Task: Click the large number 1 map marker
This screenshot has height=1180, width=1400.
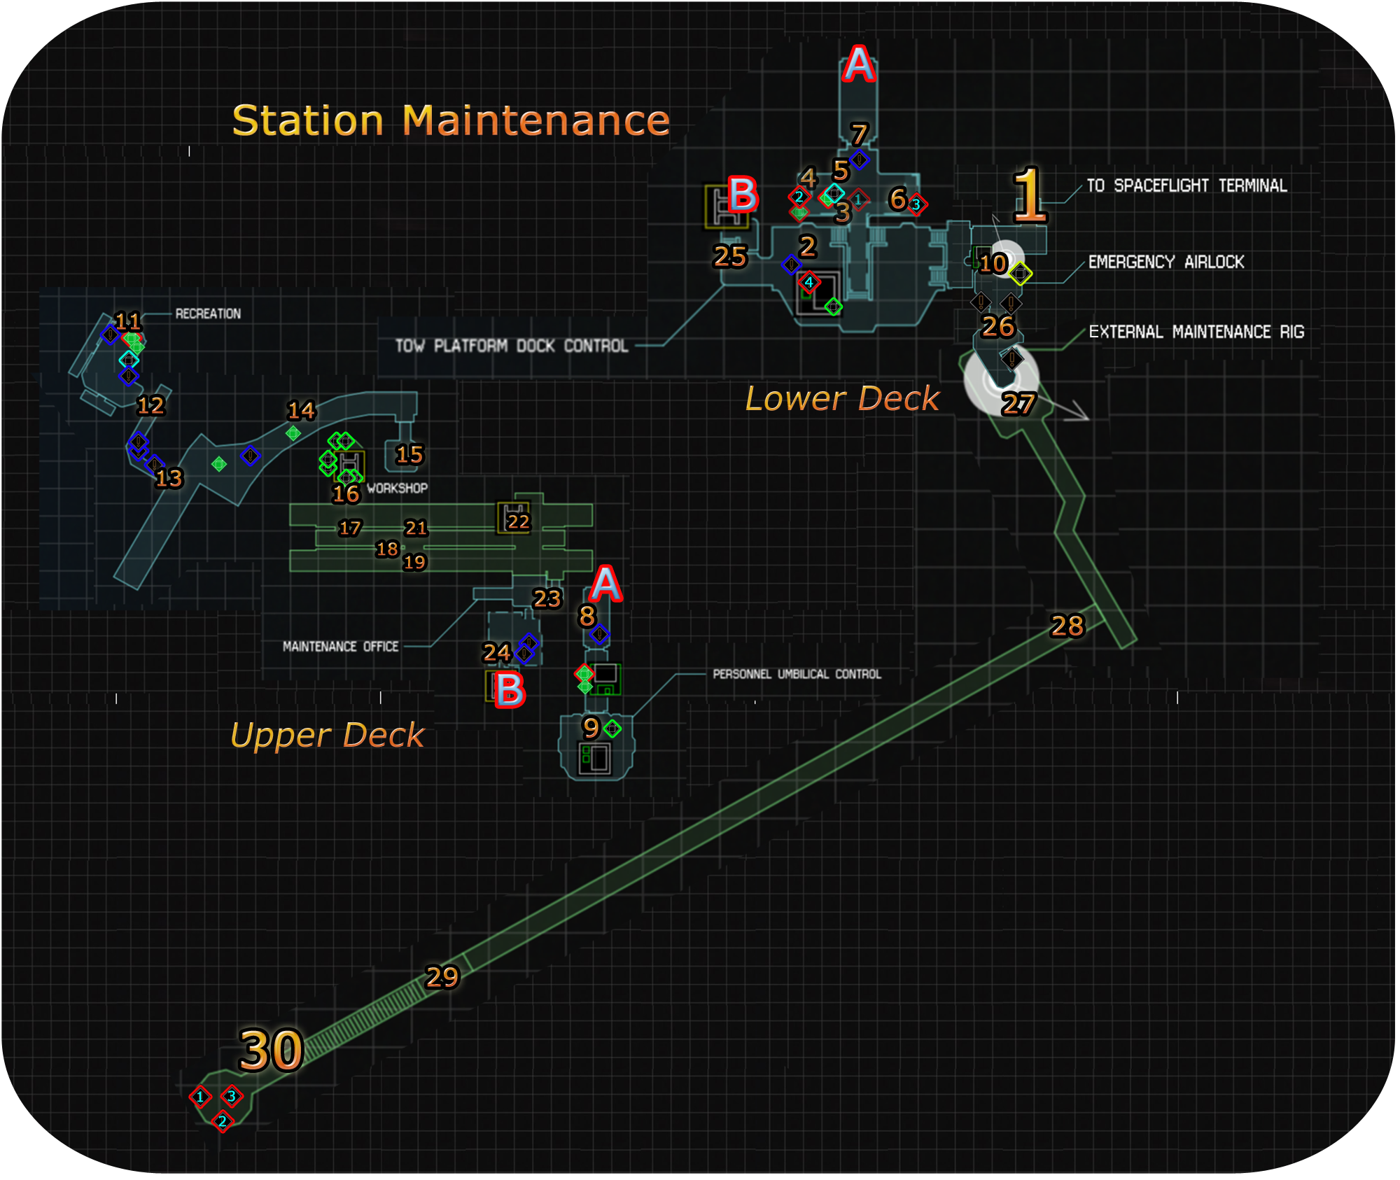Action: [x=1029, y=196]
